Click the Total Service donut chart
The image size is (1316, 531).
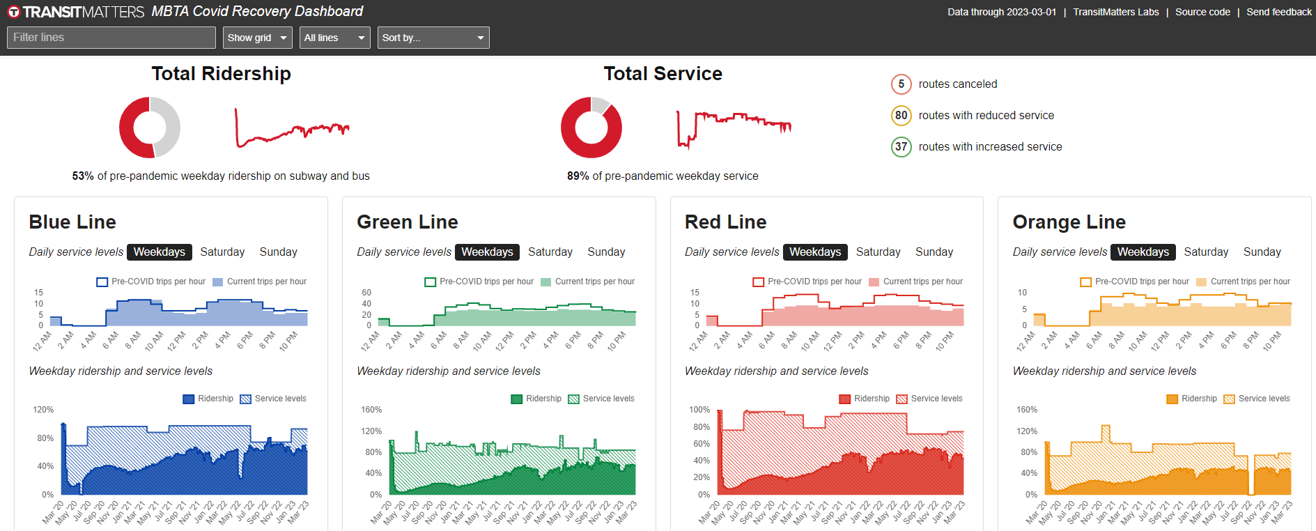591,128
